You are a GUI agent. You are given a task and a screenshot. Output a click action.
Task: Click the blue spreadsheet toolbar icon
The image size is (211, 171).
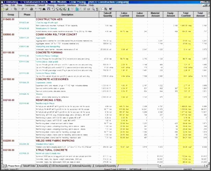(77, 9)
